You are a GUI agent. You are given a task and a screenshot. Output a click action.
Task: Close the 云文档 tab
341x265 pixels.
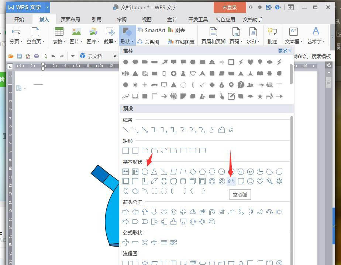[x=115, y=56]
